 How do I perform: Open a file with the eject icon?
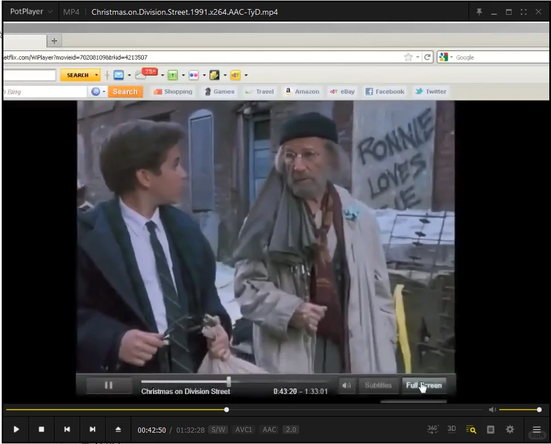click(118, 429)
